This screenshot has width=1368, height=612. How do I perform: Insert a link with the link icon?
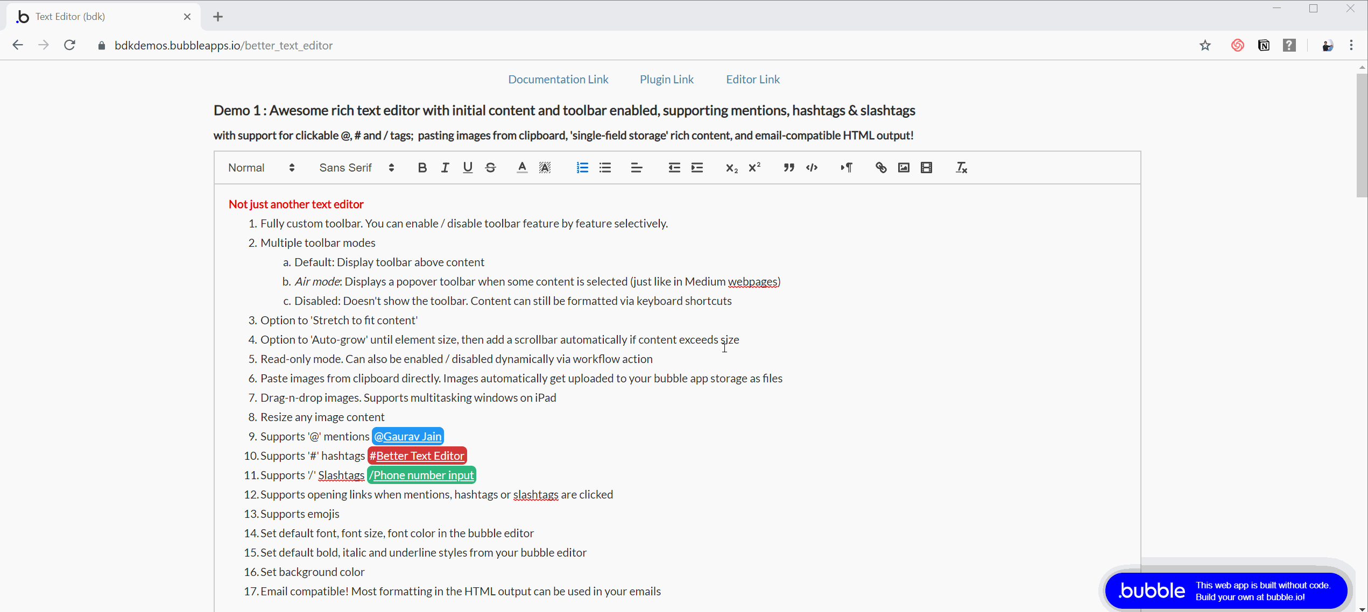880,168
